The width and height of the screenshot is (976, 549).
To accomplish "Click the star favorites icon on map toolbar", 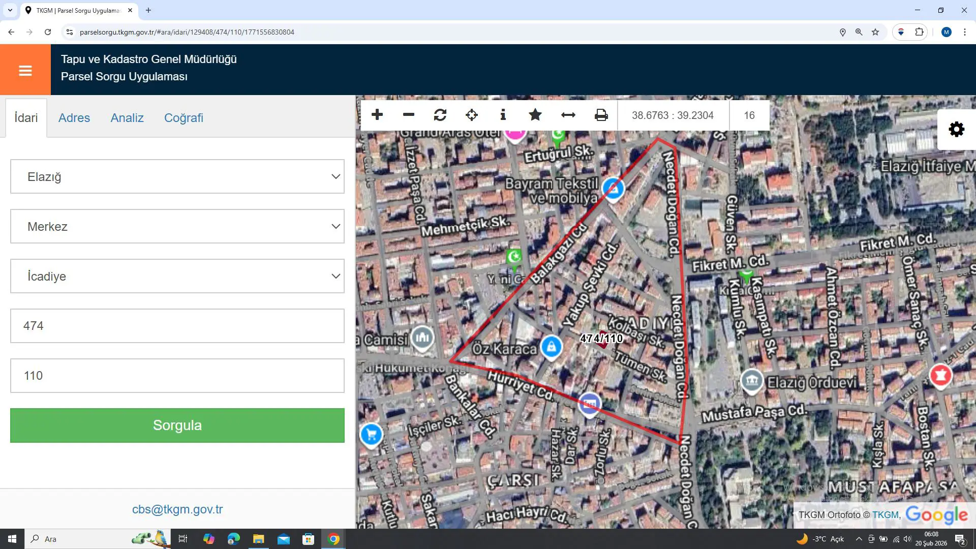I will (535, 115).
